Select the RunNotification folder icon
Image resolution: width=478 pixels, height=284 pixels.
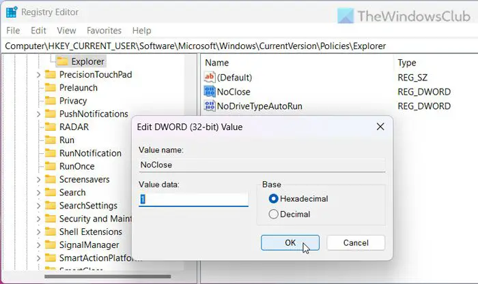click(x=51, y=153)
